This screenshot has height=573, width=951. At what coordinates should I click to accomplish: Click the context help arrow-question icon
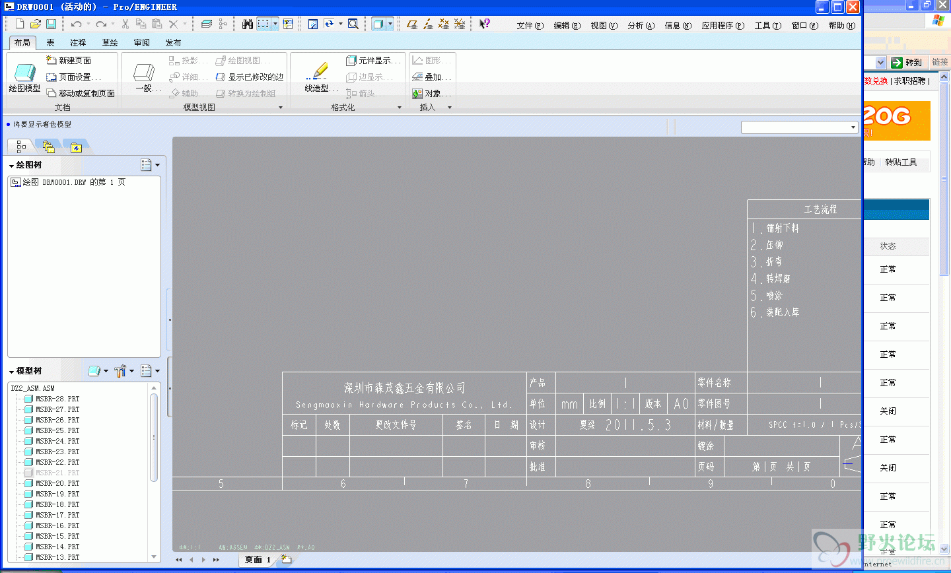coord(485,24)
